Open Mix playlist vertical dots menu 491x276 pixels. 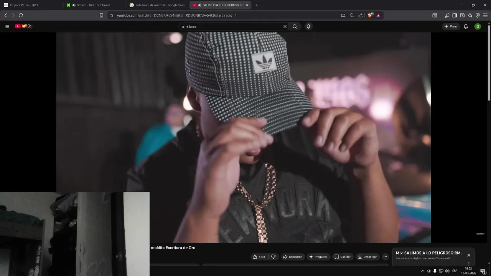(469, 264)
